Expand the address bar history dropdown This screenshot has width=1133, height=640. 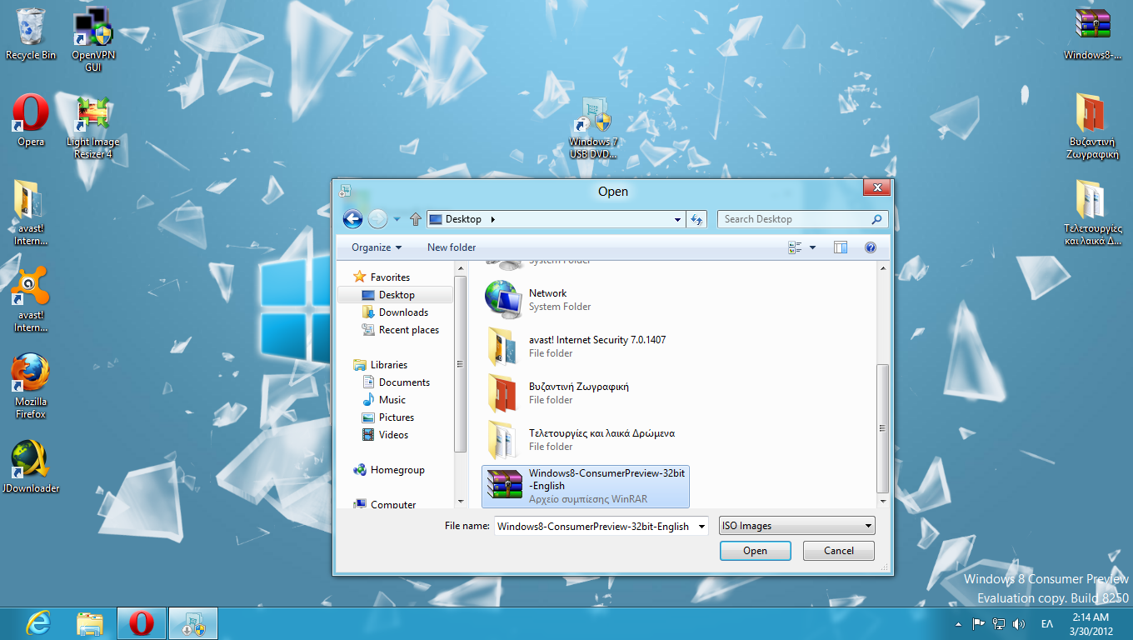678,219
